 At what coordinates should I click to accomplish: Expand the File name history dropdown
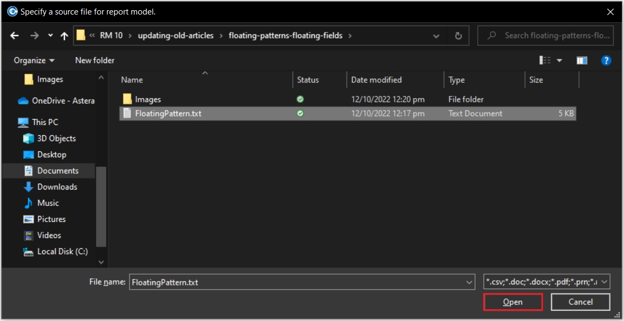(469, 282)
